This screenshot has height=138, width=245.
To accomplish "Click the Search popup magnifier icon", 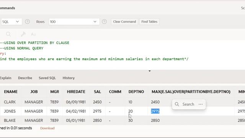I will point(177,104).
